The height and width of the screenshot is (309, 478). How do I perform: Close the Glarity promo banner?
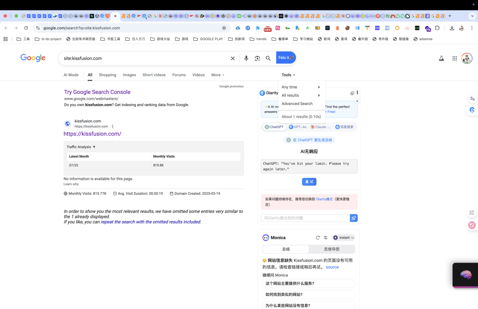point(357,101)
